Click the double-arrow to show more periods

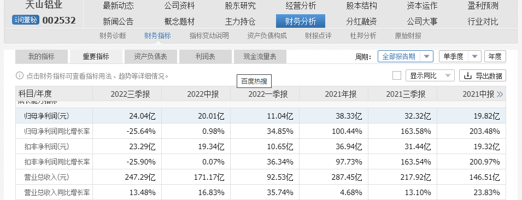tap(500, 95)
